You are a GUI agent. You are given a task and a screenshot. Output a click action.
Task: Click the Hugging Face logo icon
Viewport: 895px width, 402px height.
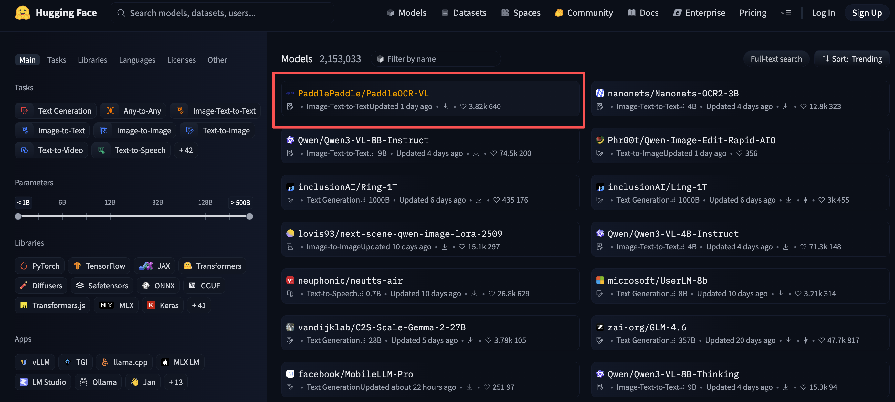23,13
